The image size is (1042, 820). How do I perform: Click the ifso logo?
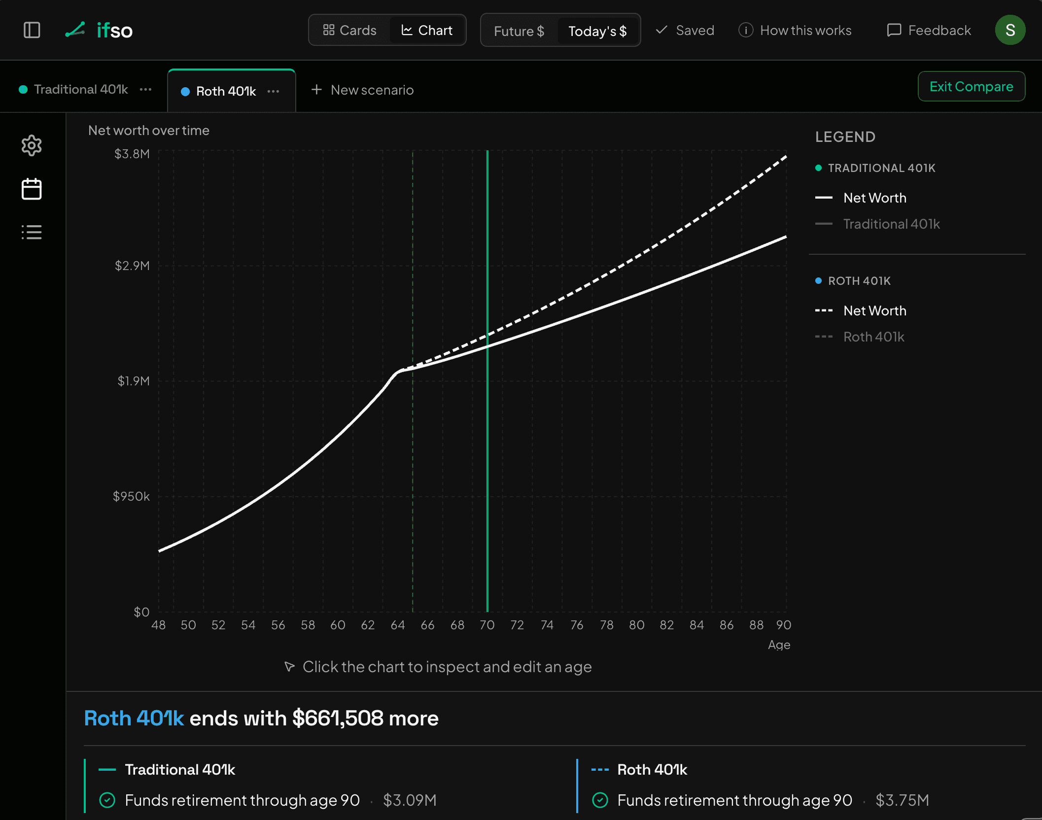click(x=99, y=30)
